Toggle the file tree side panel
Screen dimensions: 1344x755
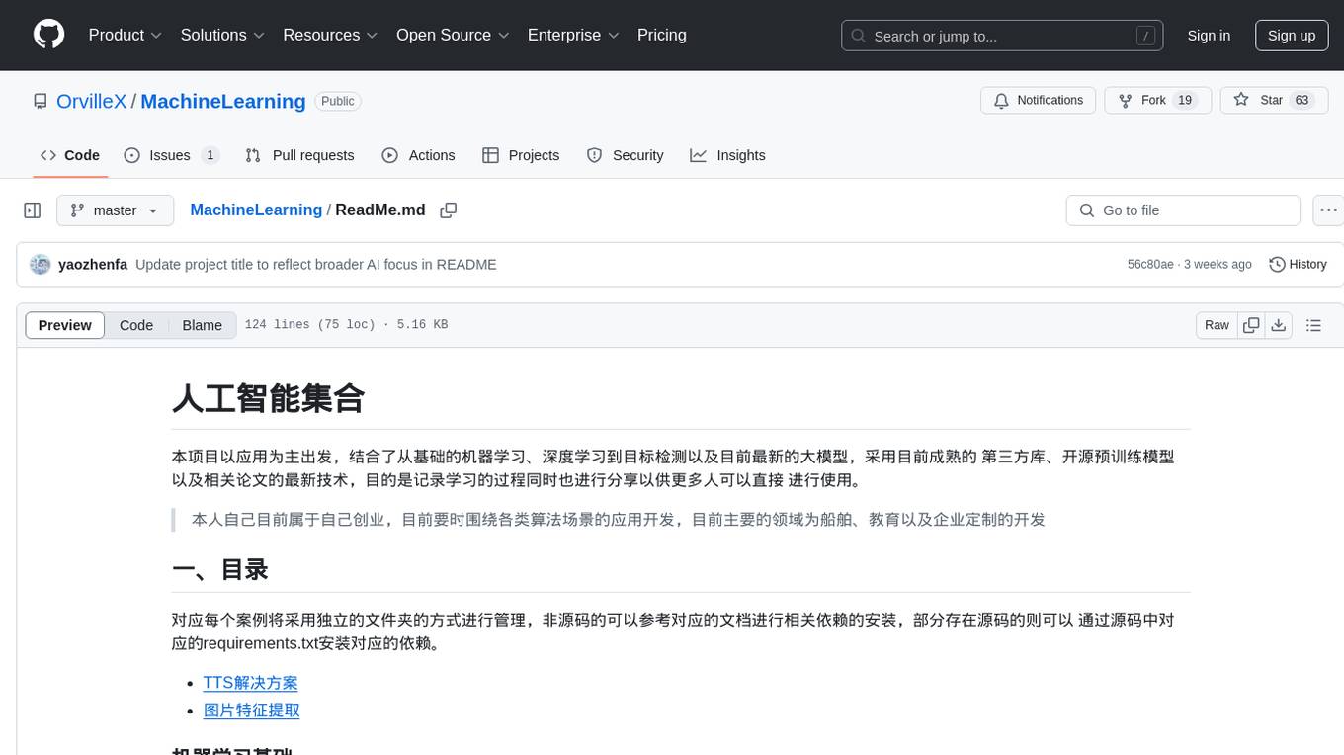[x=33, y=210]
